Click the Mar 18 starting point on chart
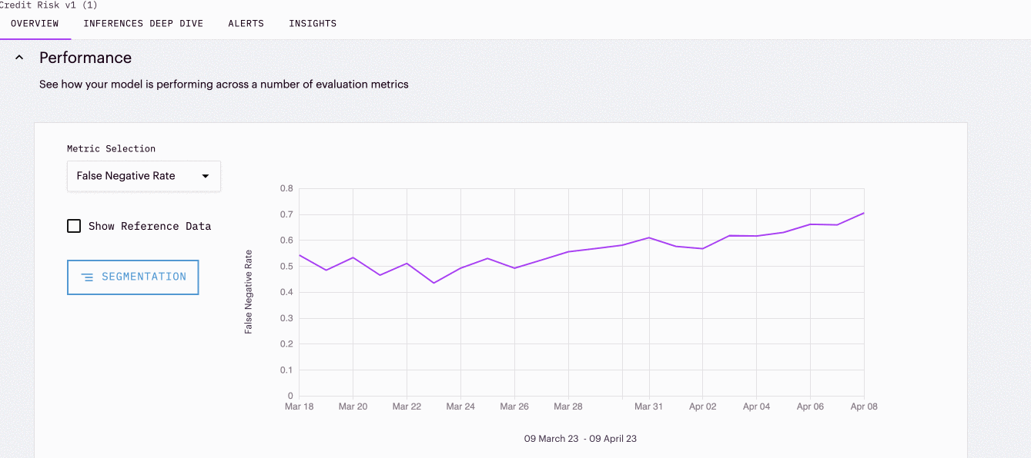Image resolution: width=1031 pixels, height=458 pixels. tap(300, 255)
